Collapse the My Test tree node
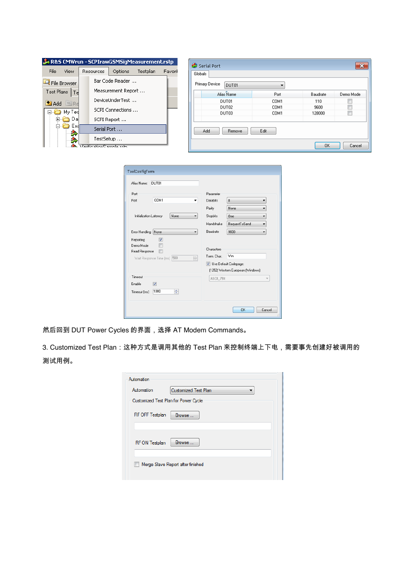This screenshot has height=574, width=406. (x=49, y=112)
